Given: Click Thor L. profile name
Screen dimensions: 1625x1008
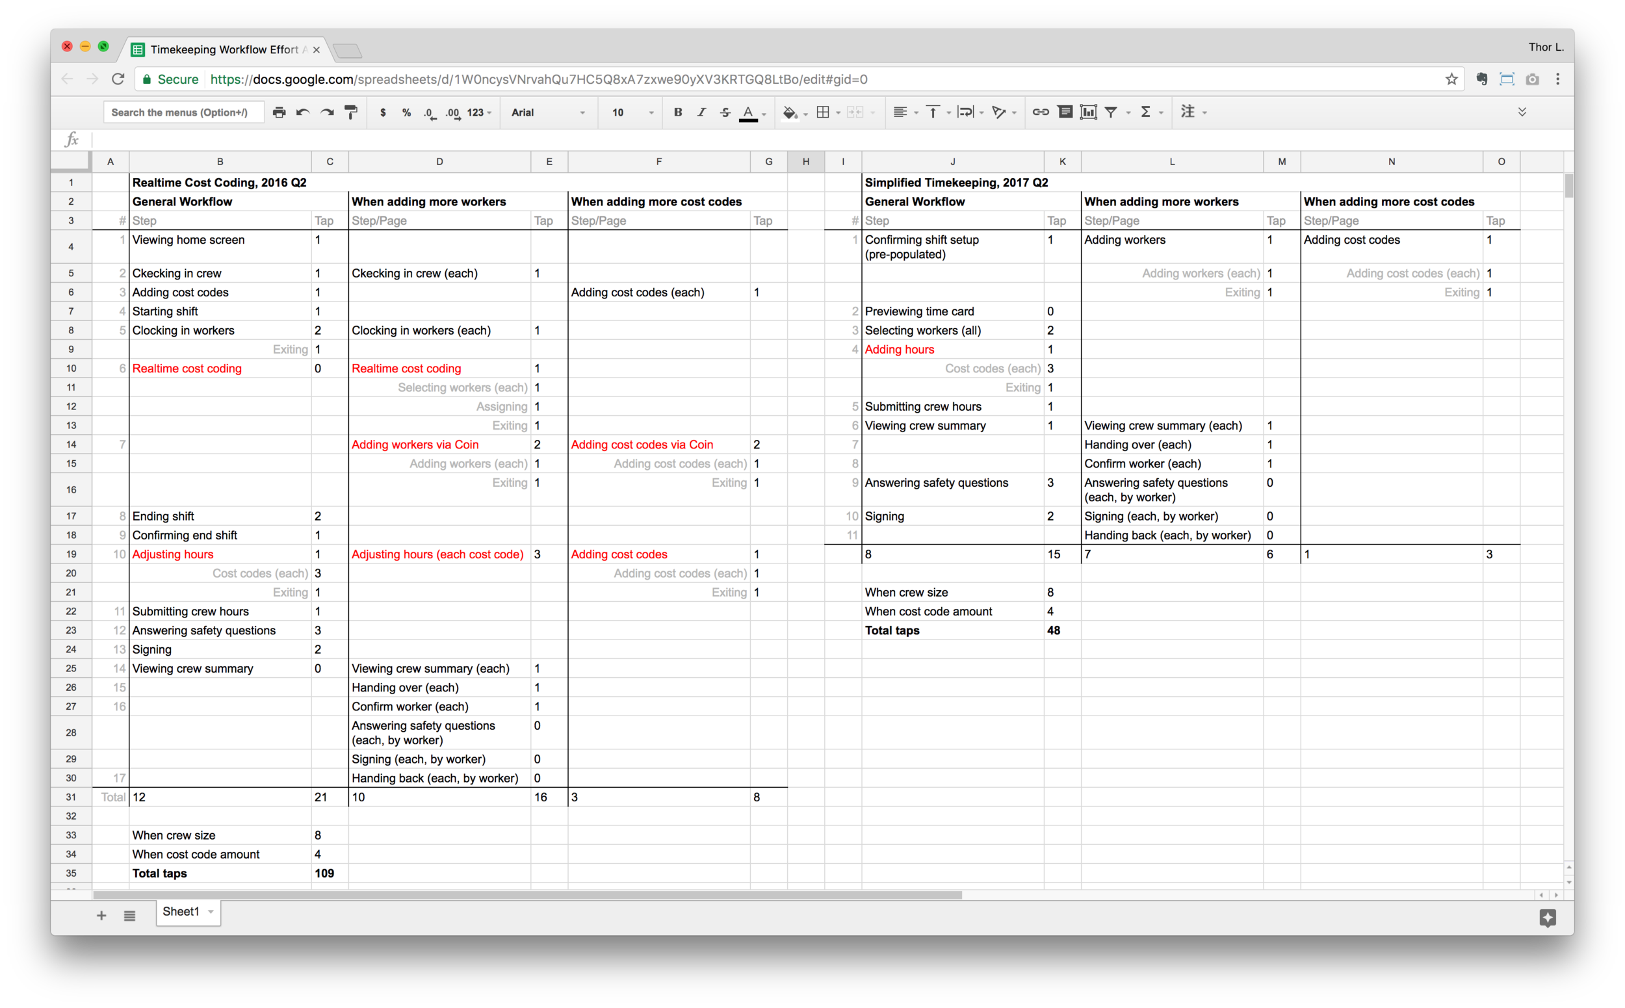Looking at the screenshot, I should [1546, 47].
